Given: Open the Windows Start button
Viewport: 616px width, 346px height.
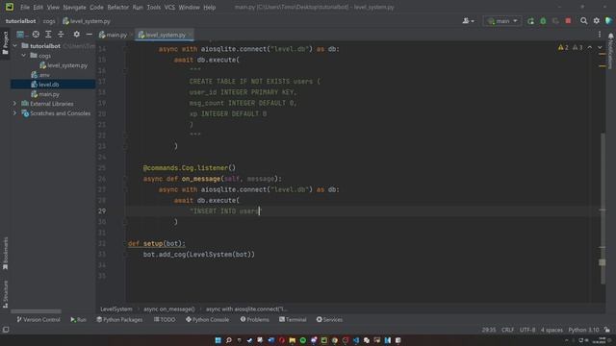Looking at the screenshot, I should point(218,340).
